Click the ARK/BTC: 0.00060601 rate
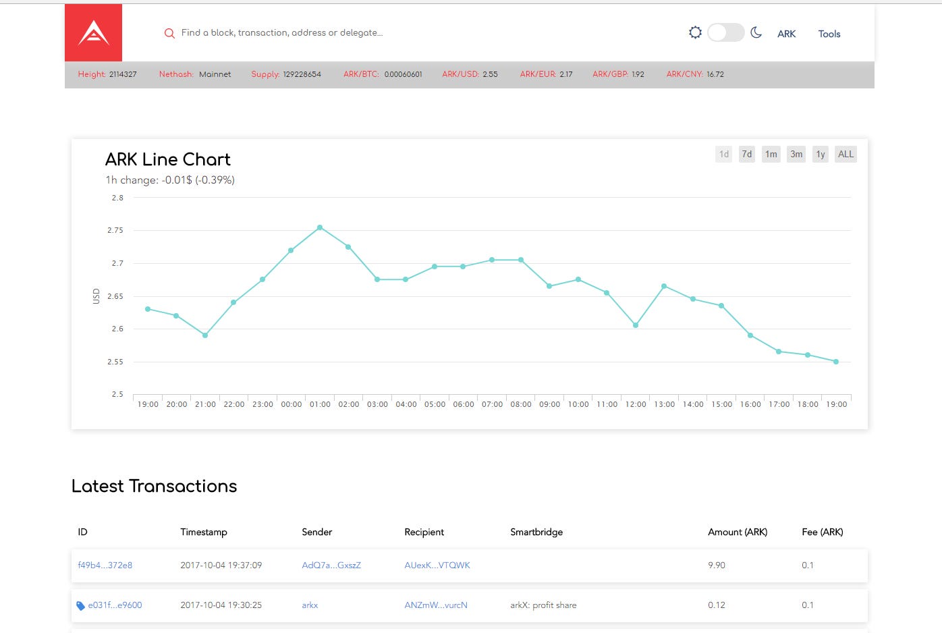Screen dimensions: 942x633 point(383,74)
